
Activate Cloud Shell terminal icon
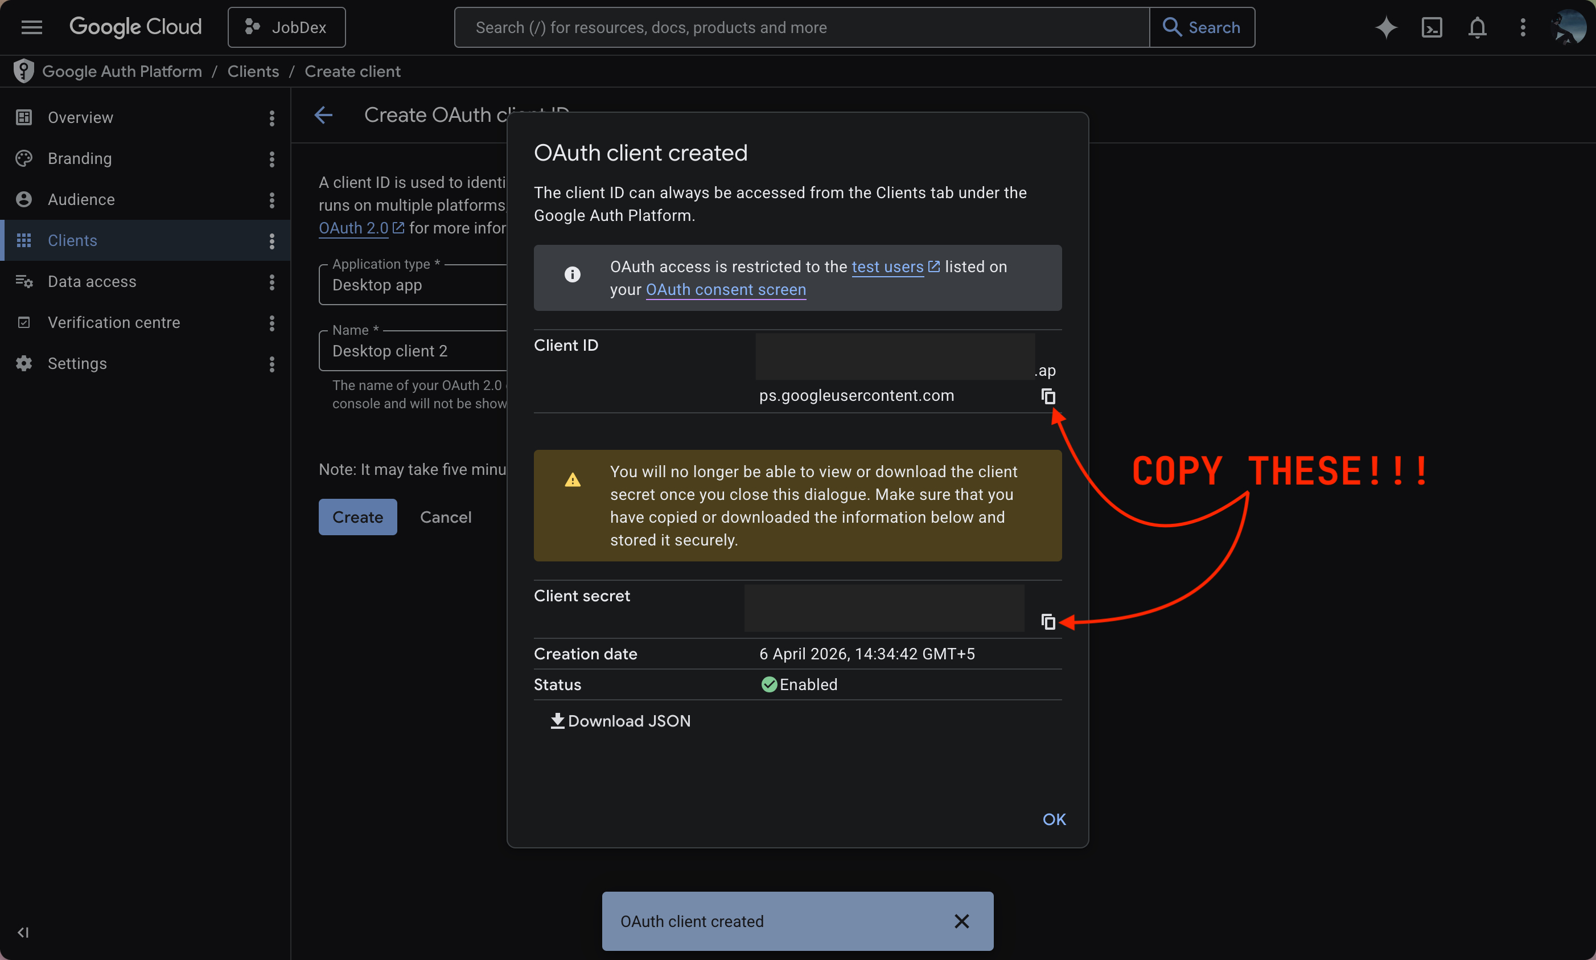(1432, 27)
